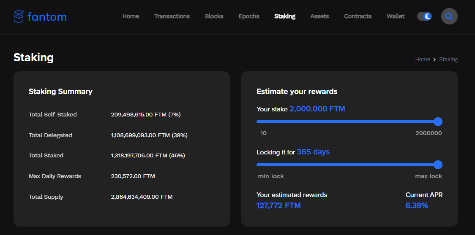Viewport: 475px width, 235px height.
Task: Click the Estimate your rewards heading
Action: (297, 92)
